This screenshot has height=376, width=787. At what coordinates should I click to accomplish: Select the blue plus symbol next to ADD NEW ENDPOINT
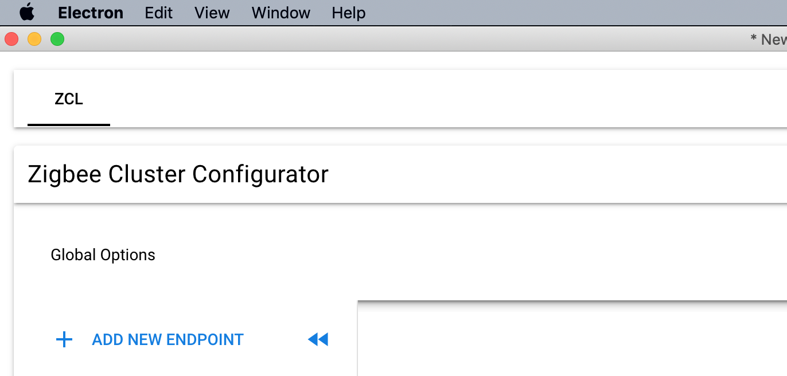click(64, 339)
